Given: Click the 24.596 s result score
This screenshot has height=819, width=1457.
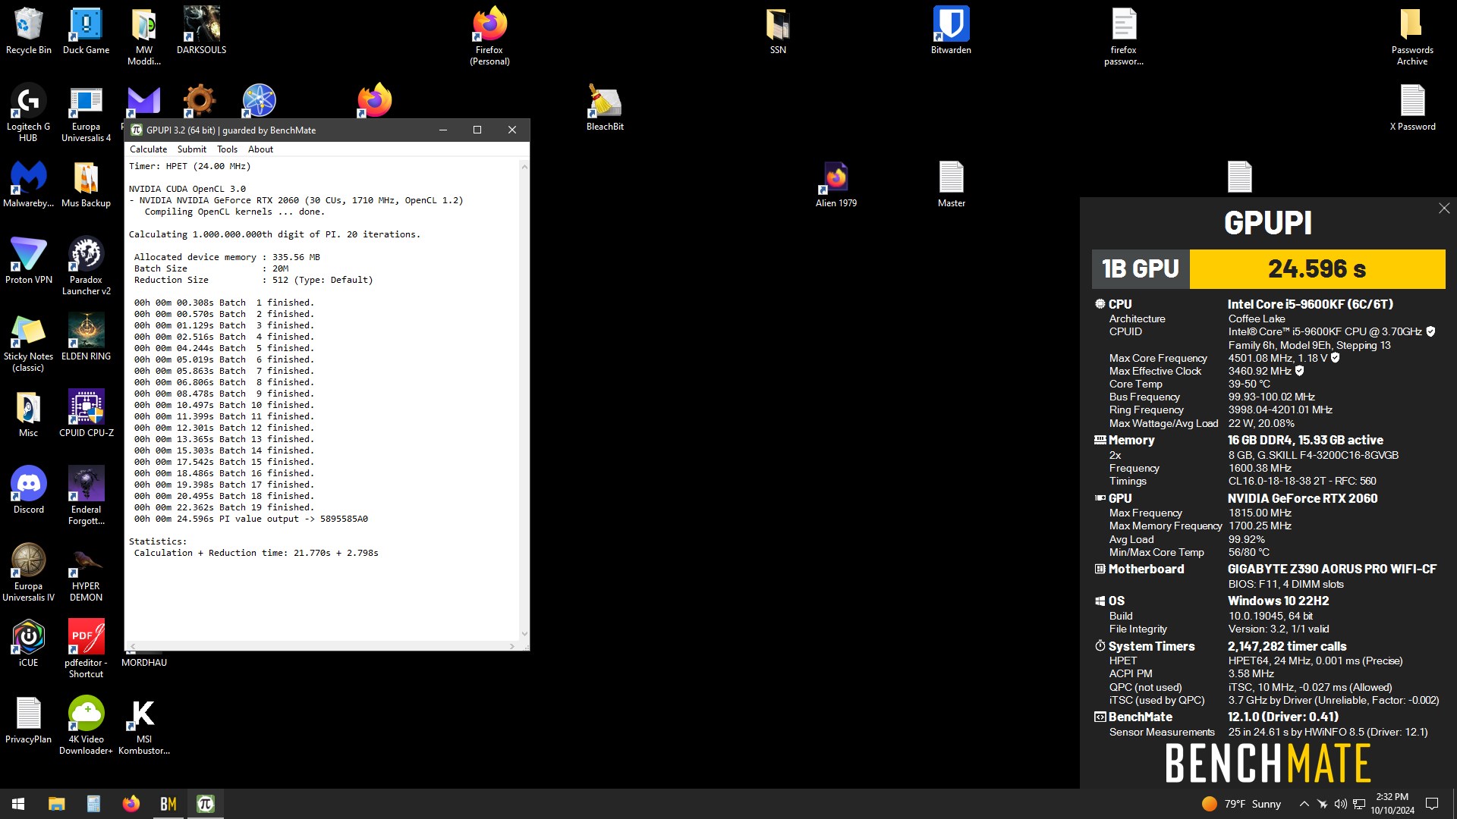Looking at the screenshot, I should point(1317,268).
